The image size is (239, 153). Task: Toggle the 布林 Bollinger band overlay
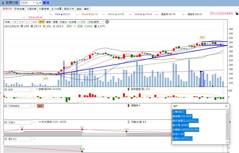tap(41, 22)
